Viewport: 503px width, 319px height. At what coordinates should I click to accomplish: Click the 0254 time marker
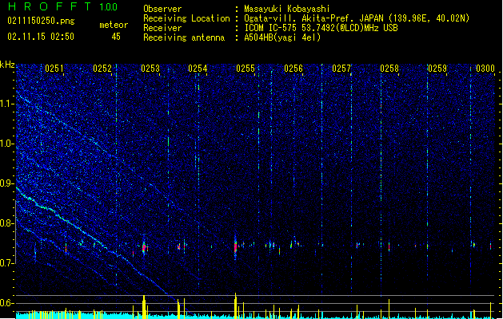click(198, 69)
